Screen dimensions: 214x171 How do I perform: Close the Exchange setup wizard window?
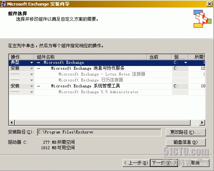pyautogui.click(x=210, y=4)
